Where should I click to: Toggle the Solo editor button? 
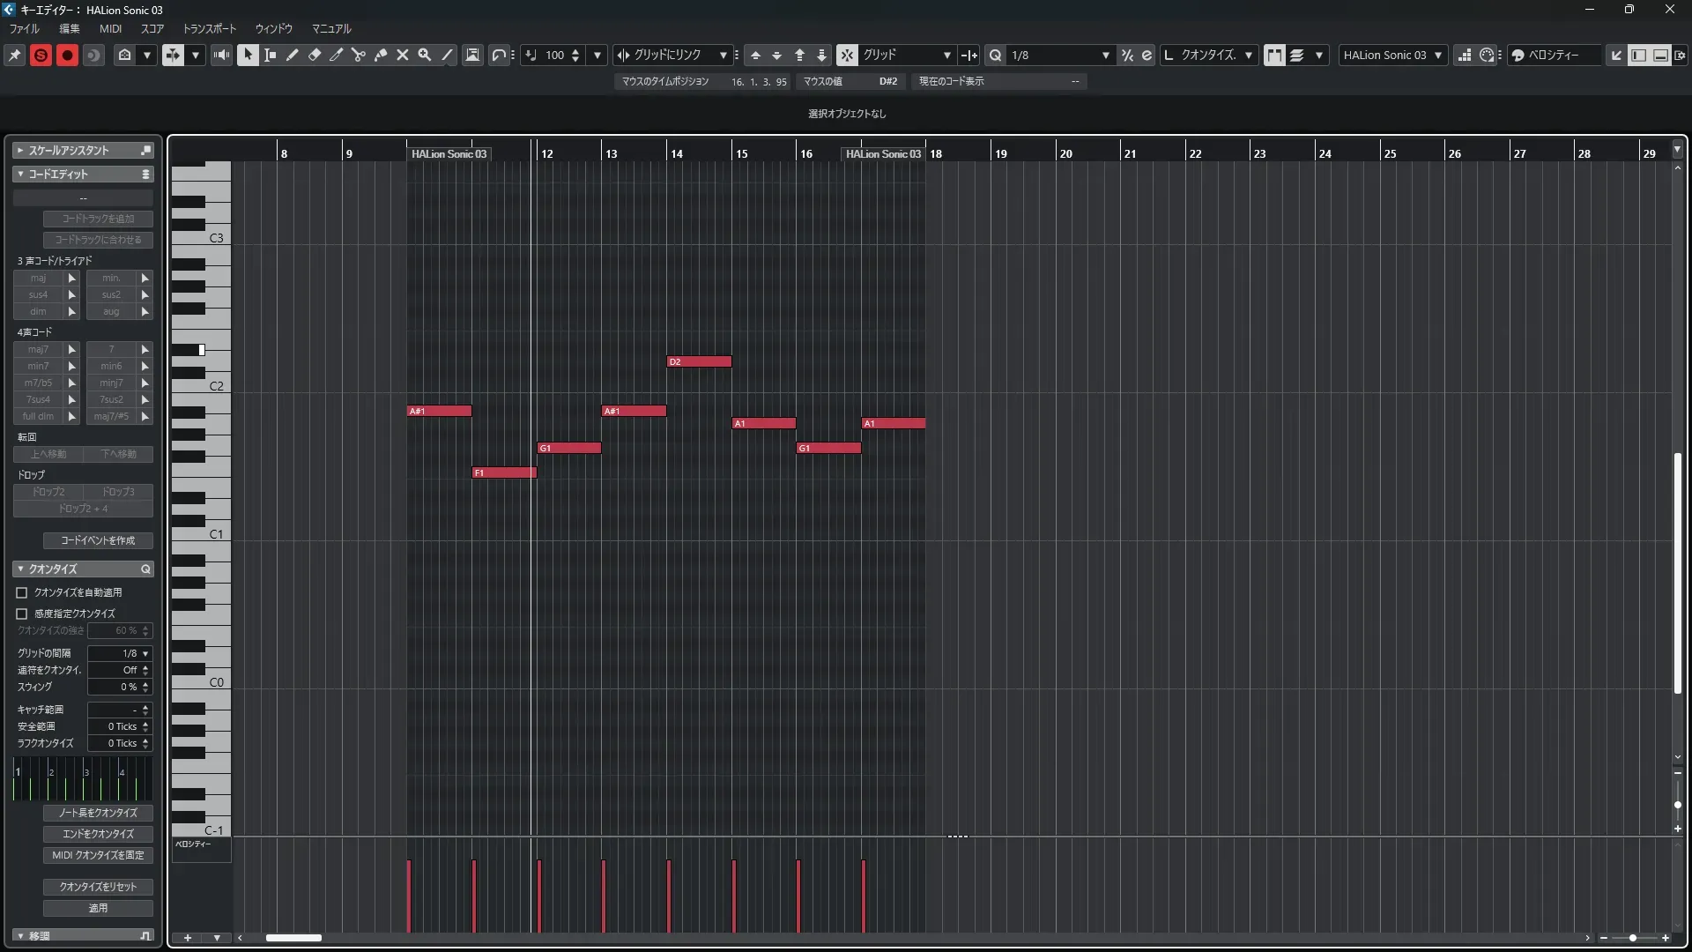[x=41, y=55]
